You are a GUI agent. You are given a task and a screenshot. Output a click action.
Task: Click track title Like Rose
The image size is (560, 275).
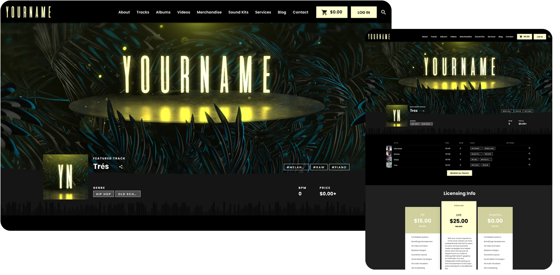[398, 149]
